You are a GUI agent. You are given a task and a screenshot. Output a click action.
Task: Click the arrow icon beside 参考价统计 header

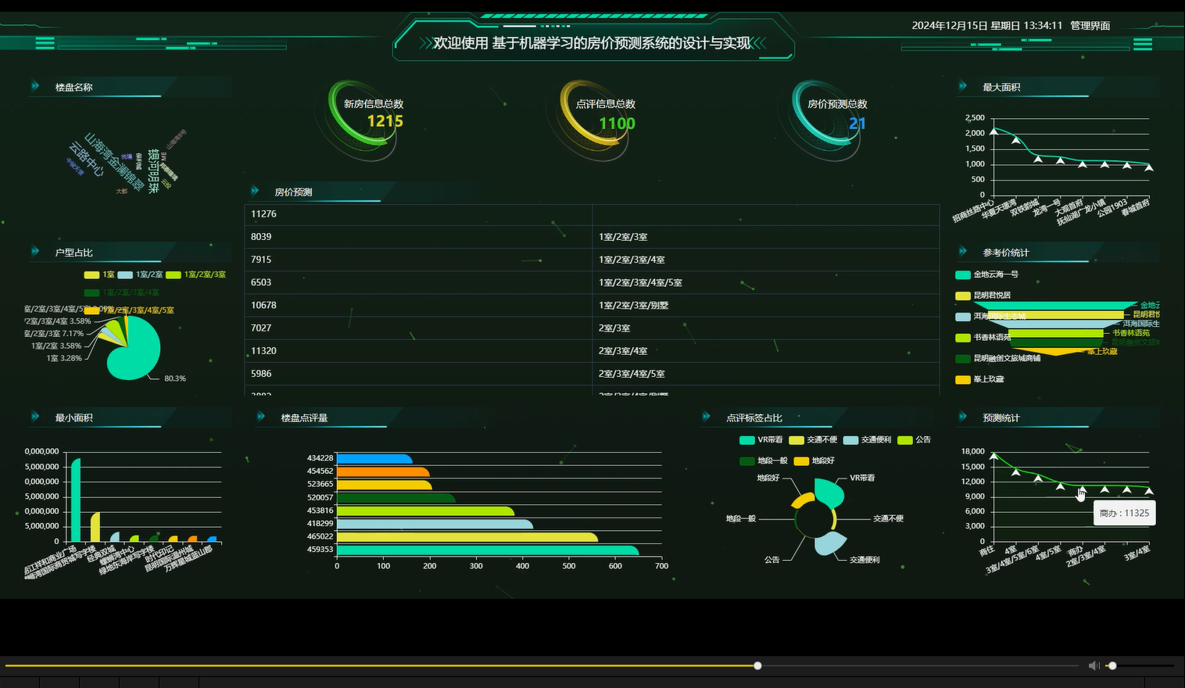click(963, 252)
